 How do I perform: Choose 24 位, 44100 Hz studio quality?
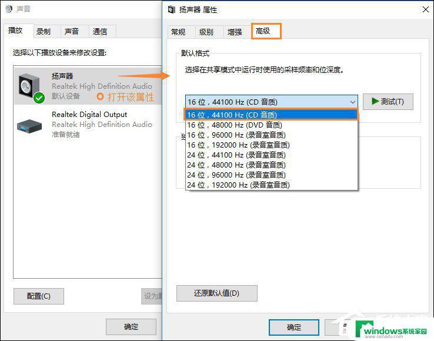[271, 155]
